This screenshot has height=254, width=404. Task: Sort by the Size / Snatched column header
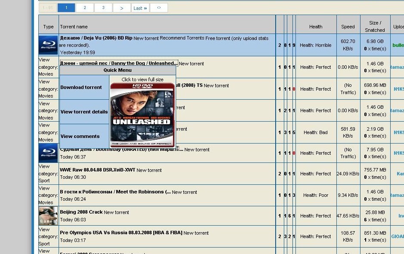[x=375, y=27]
